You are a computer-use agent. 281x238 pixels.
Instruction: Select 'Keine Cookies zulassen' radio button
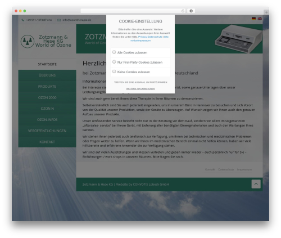[114, 71]
